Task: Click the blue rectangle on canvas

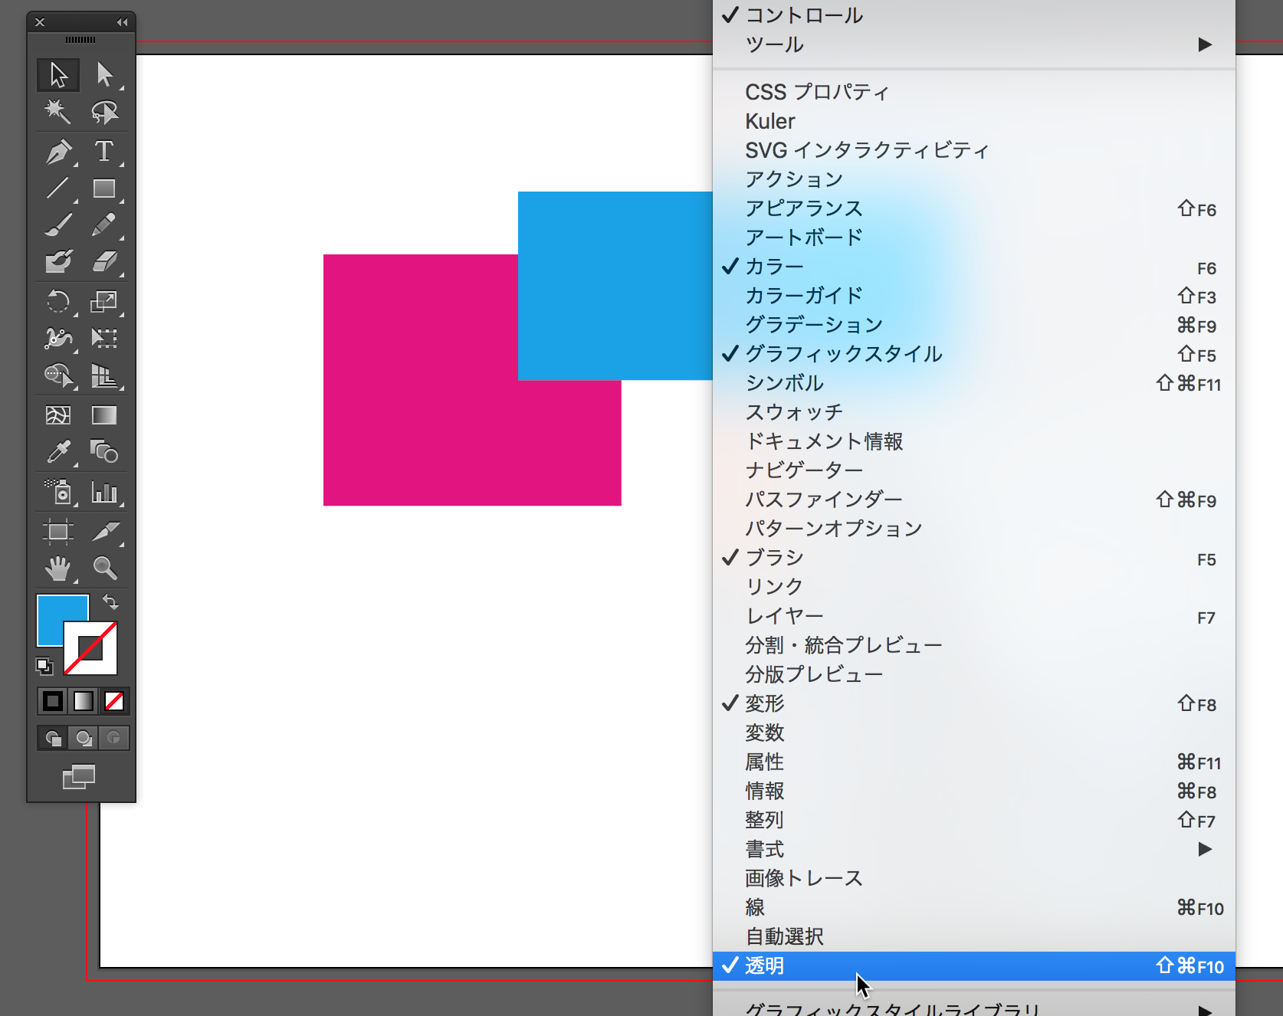Action: tap(615, 286)
